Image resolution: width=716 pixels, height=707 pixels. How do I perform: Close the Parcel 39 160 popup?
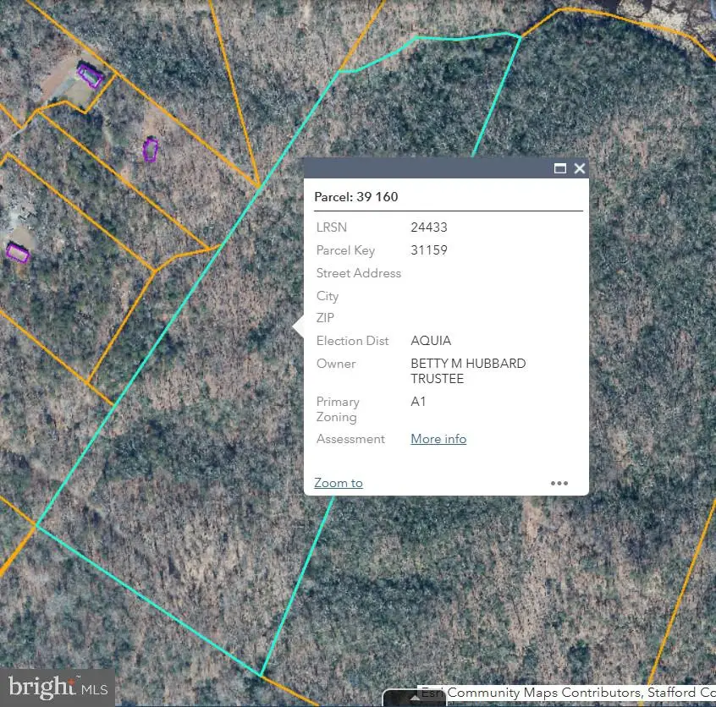coord(580,168)
